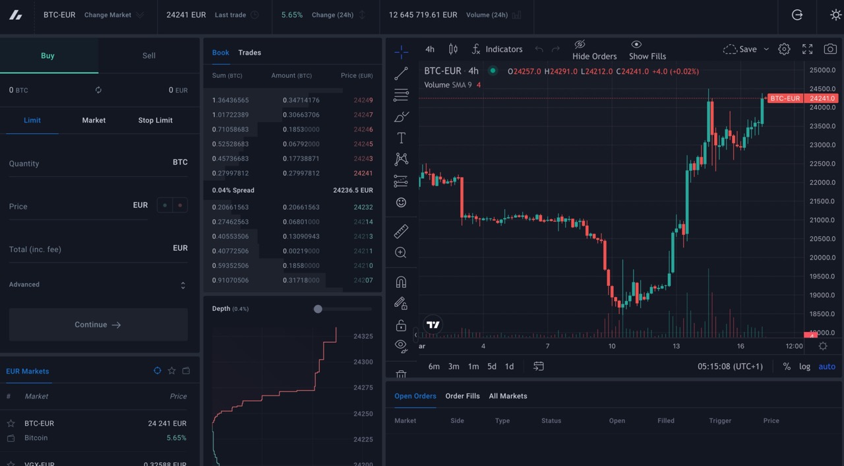The width and height of the screenshot is (844, 466).
Task: Open the Save layout dropdown arrow
Action: (x=766, y=50)
